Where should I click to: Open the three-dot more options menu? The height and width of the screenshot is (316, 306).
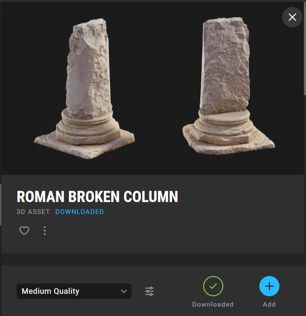click(45, 231)
